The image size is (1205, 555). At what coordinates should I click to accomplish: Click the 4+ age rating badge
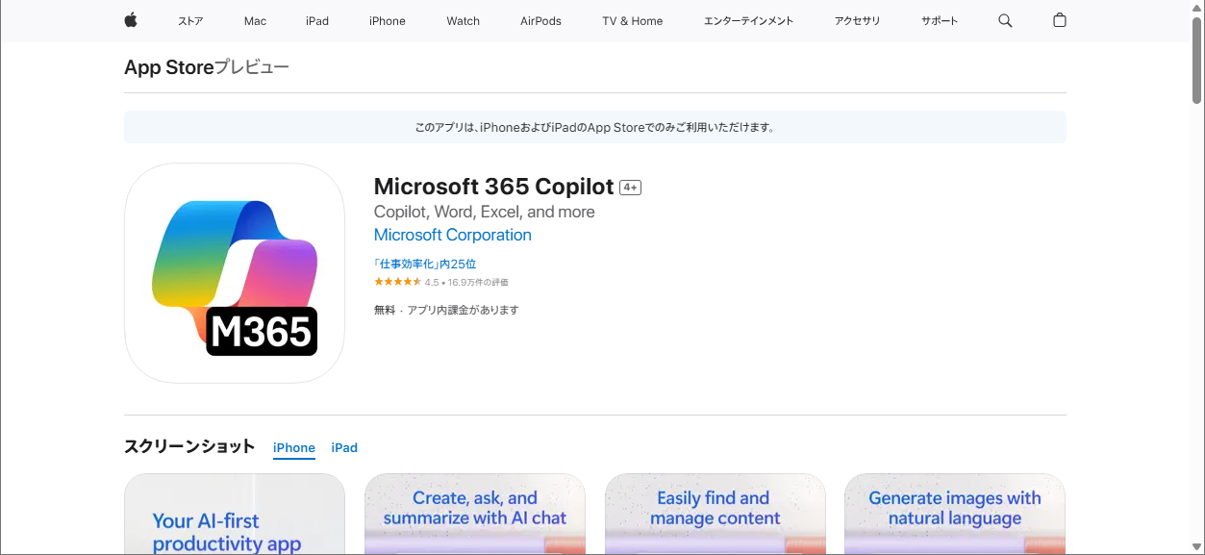click(x=630, y=188)
